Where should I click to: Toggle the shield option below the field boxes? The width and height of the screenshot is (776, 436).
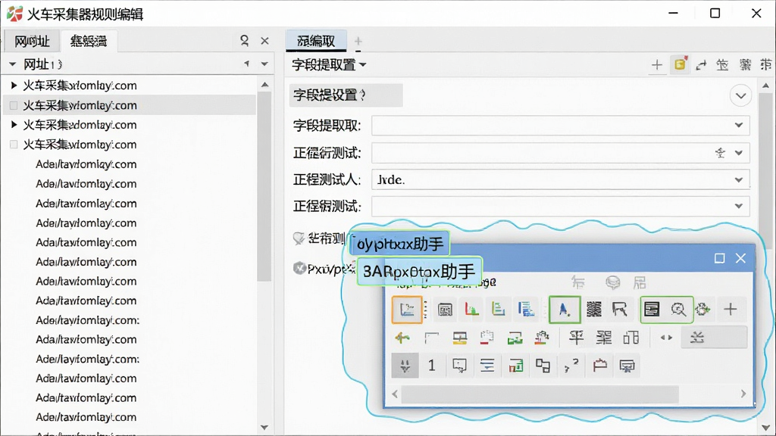pyautogui.click(x=299, y=238)
